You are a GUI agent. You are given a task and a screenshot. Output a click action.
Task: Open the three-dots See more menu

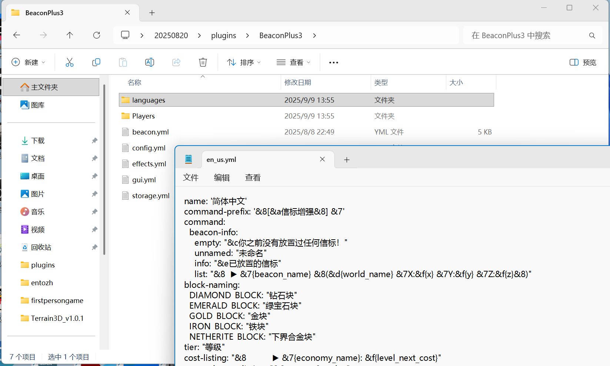pos(334,63)
